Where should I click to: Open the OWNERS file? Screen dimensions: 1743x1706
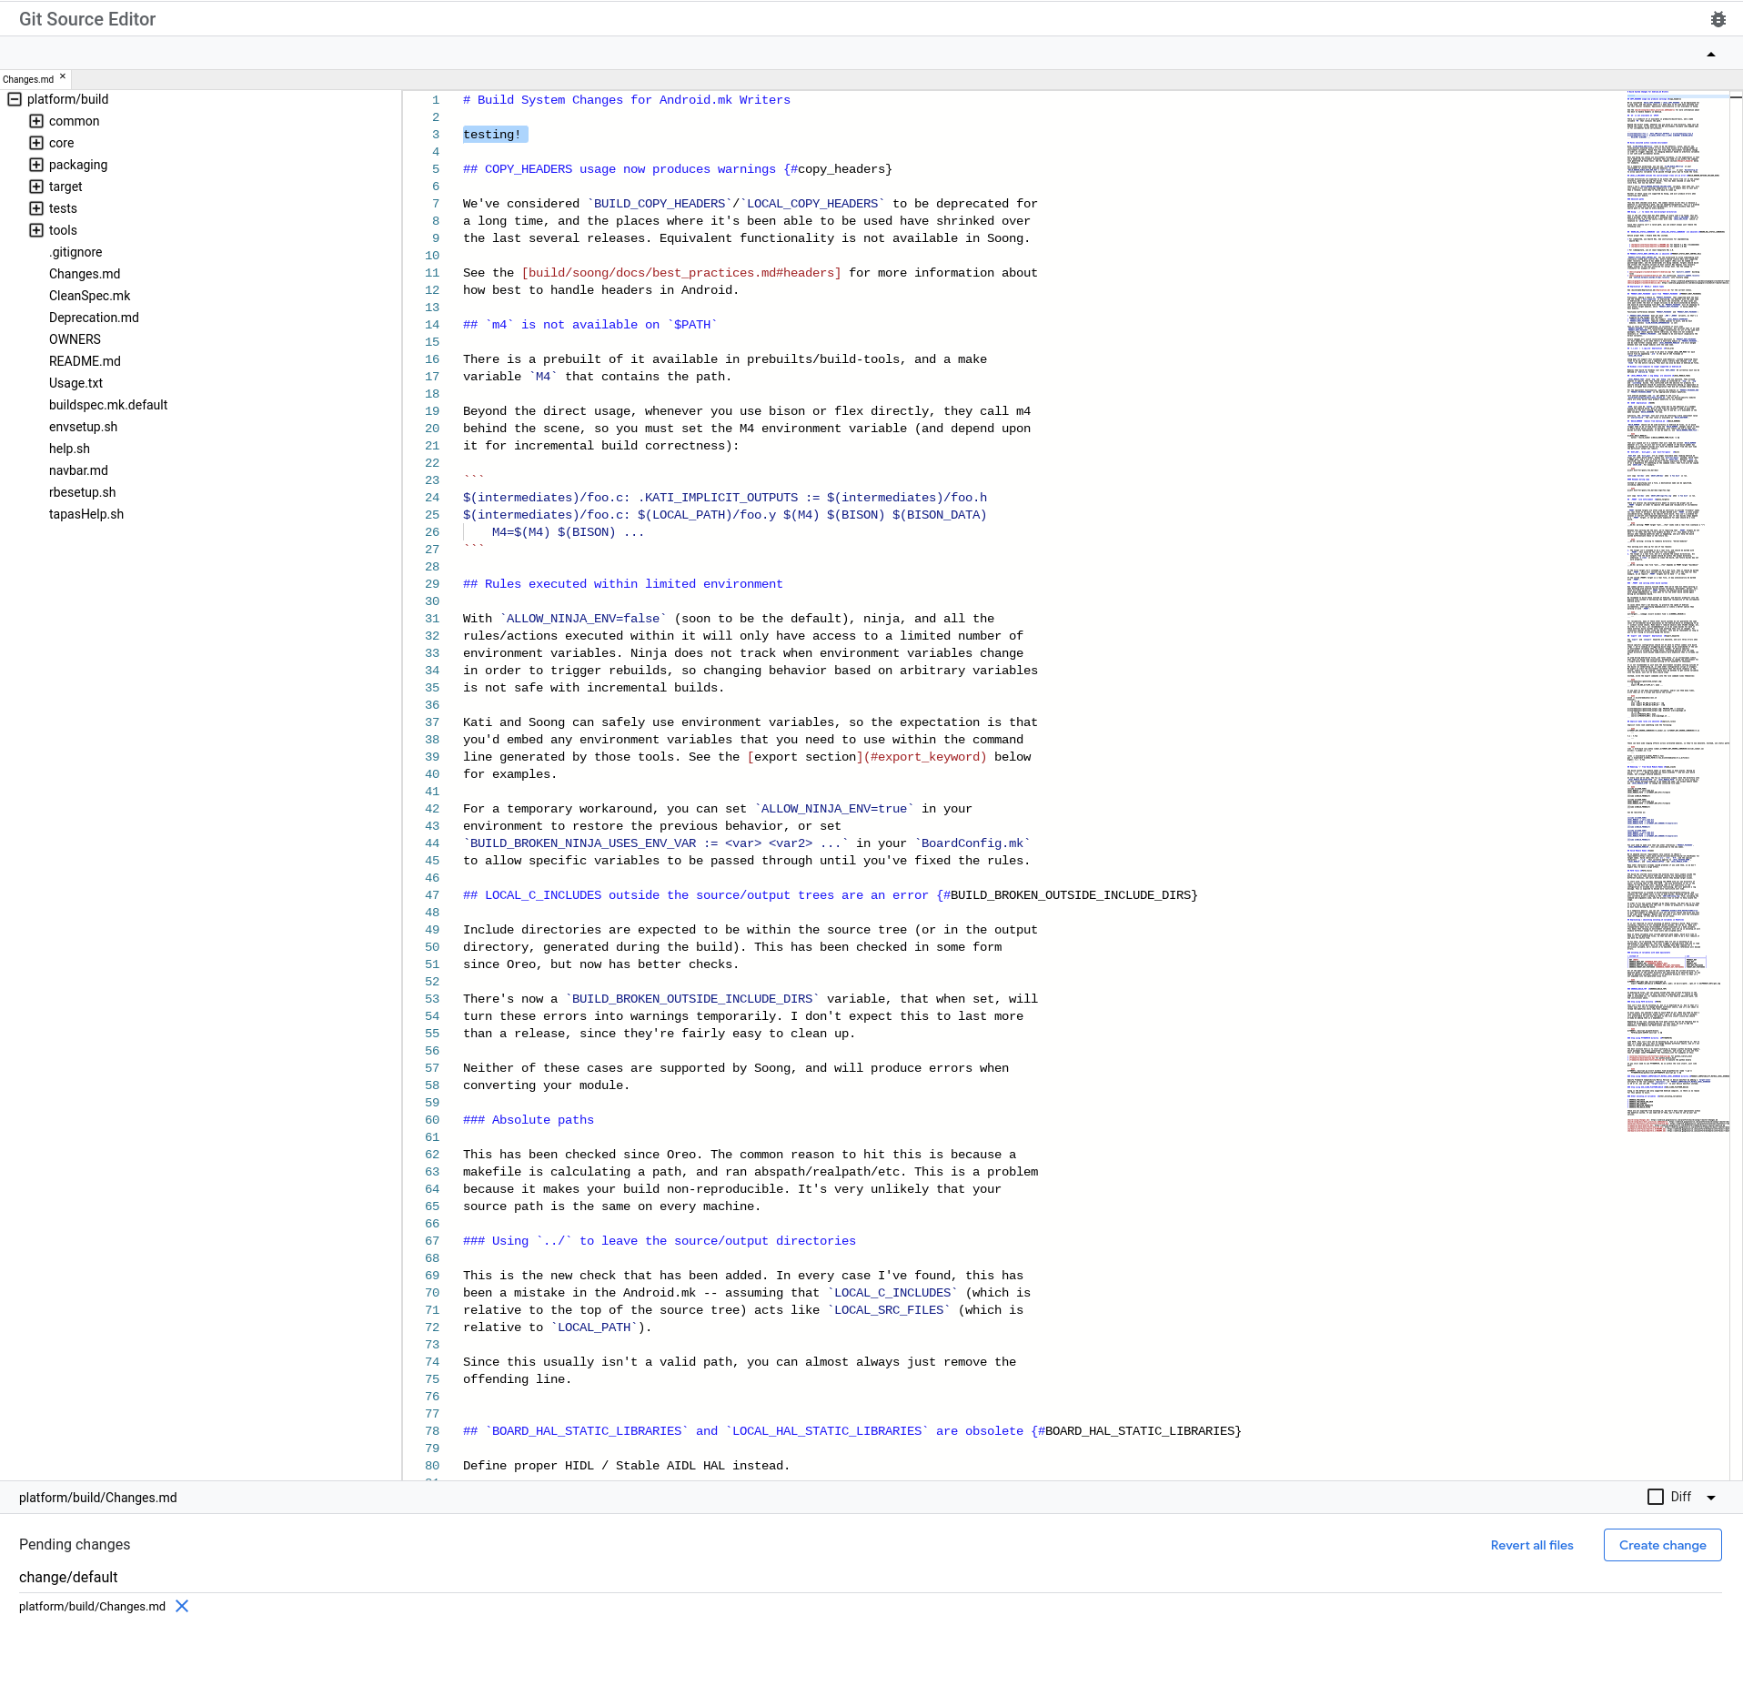75,339
